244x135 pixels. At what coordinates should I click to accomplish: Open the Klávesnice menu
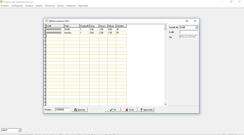(50, 6)
